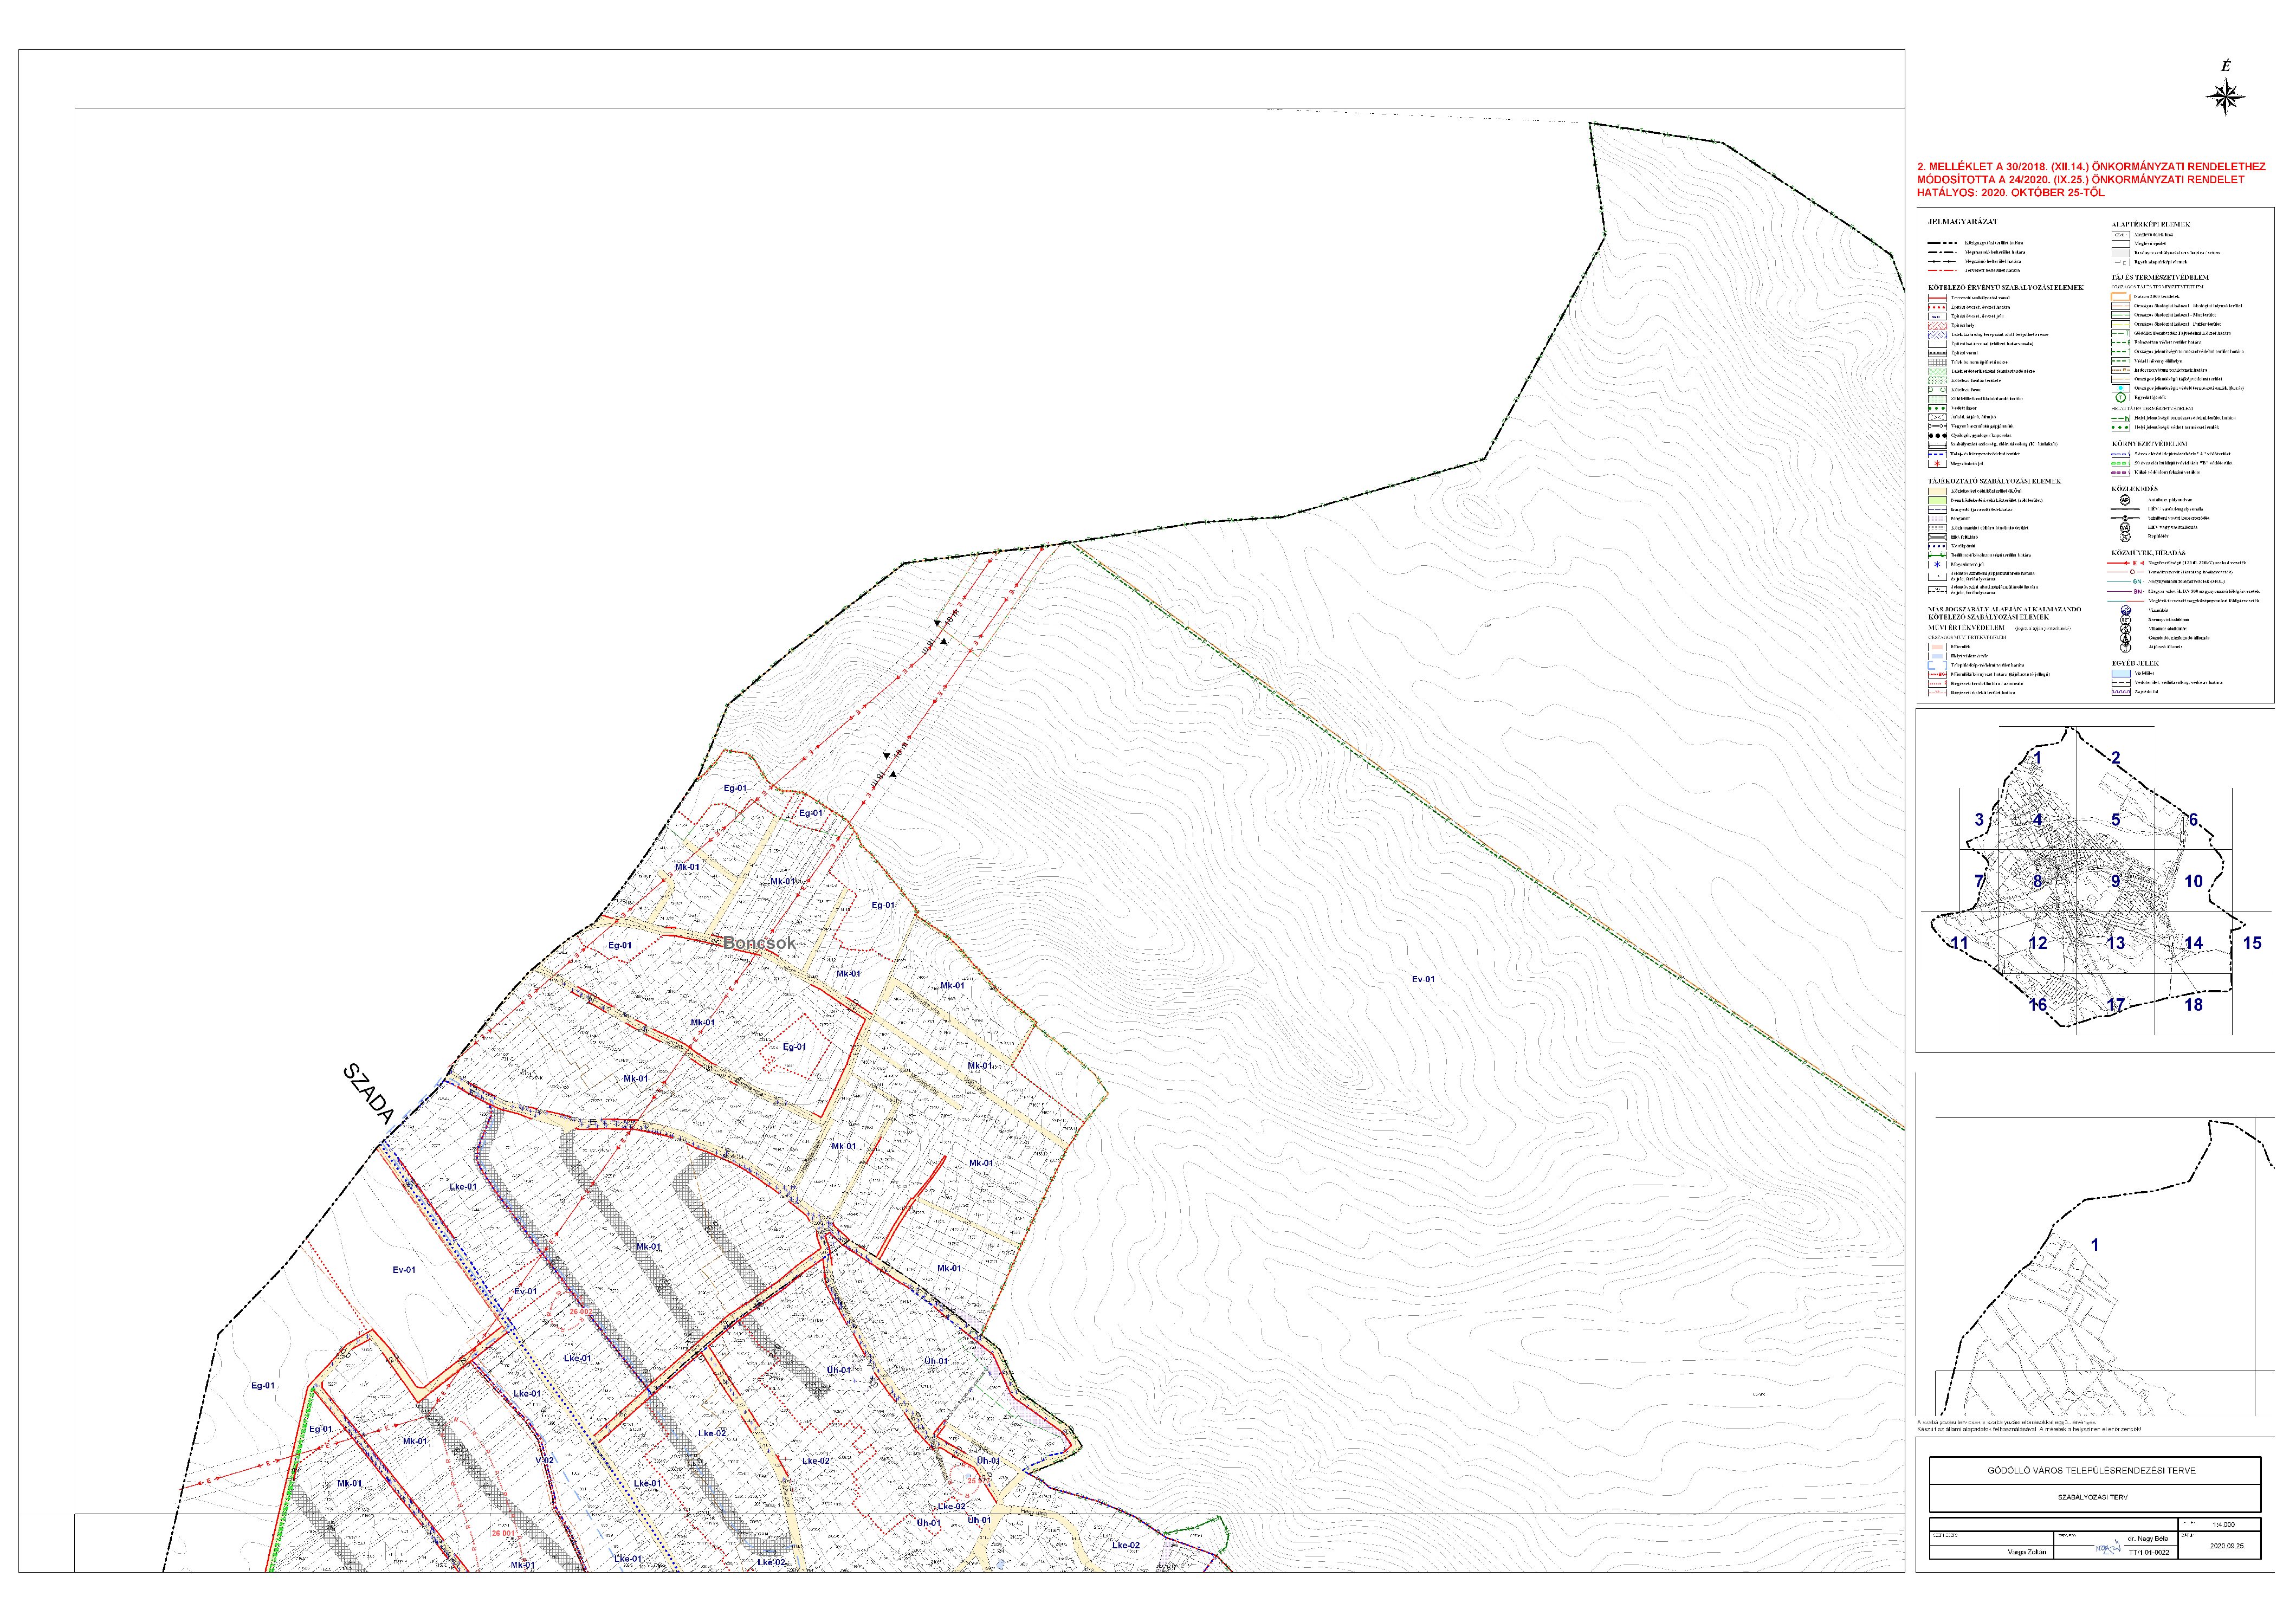Select sheet number 11 on index map
The height and width of the screenshot is (1622, 2296).
[x=1960, y=943]
